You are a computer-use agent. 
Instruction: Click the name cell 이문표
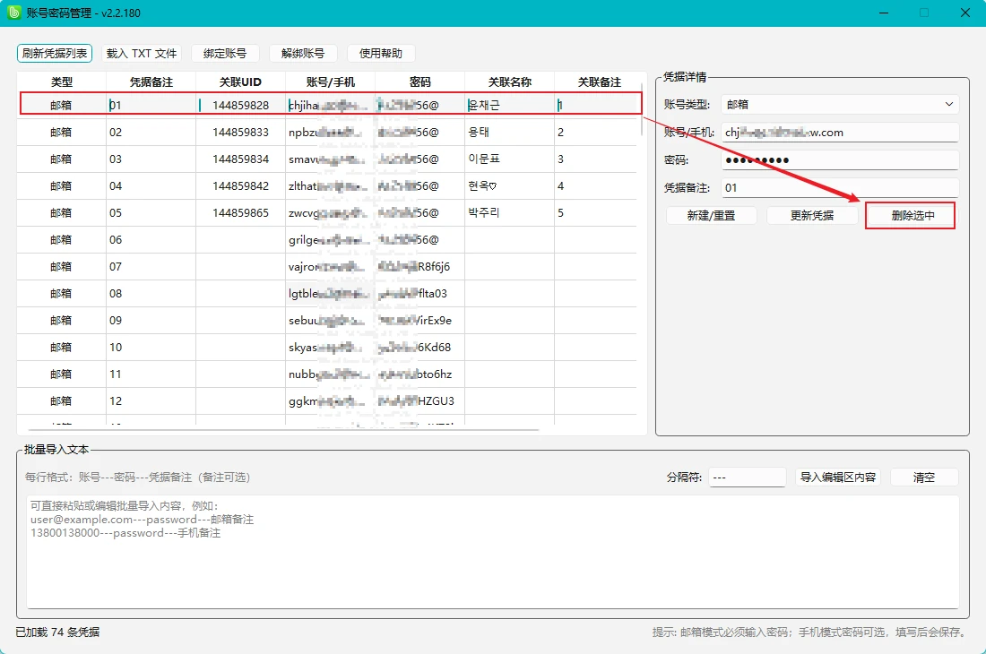pyautogui.click(x=510, y=159)
